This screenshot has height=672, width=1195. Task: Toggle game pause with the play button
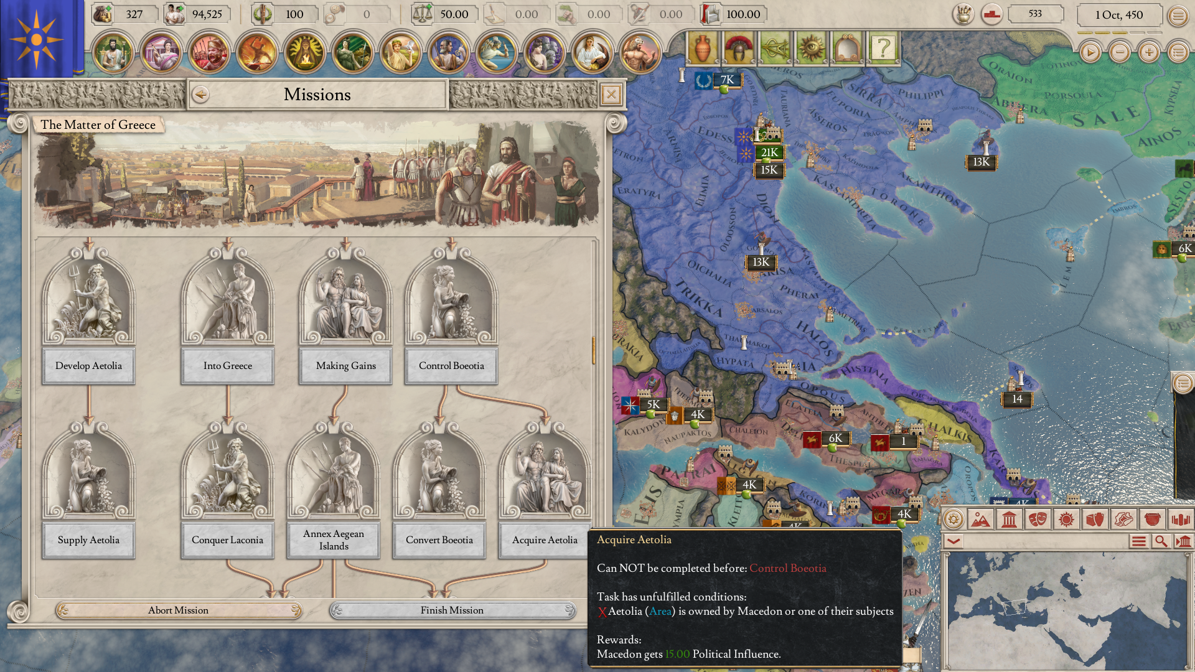pyautogui.click(x=1090, y=52)
